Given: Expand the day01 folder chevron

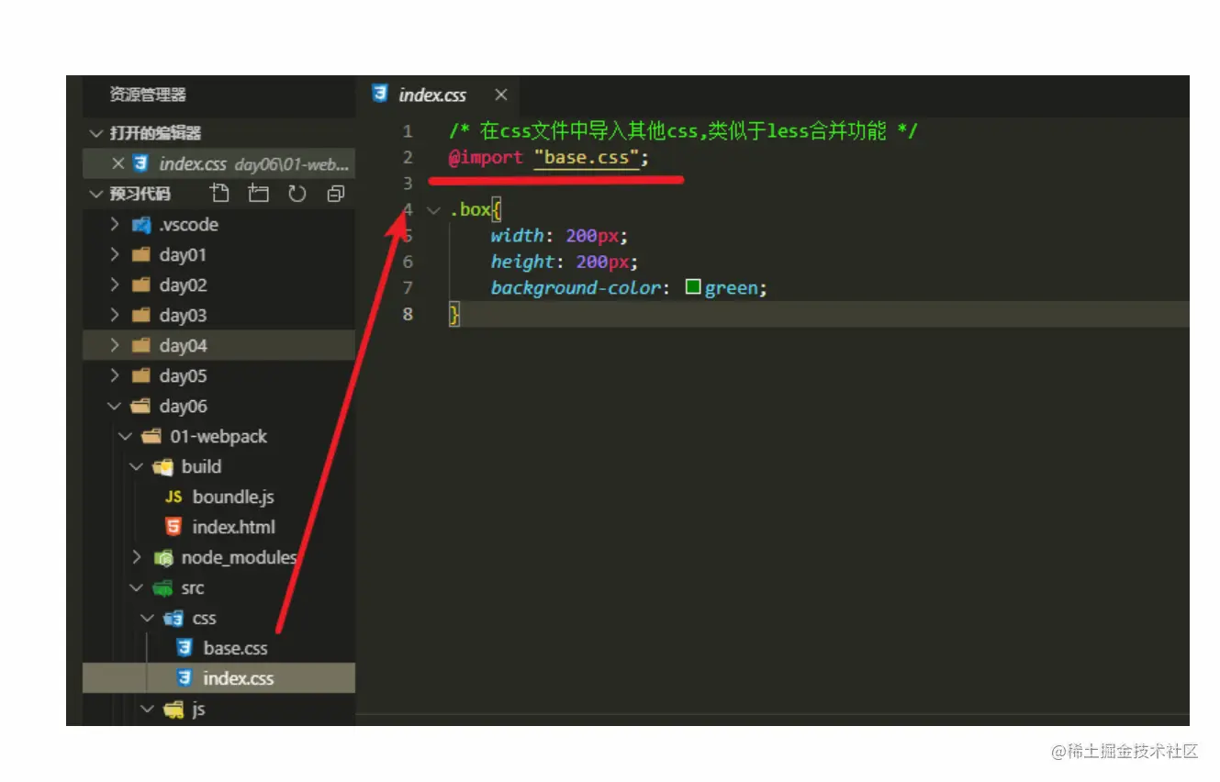Looking at the screenshot, I should 115,255.
